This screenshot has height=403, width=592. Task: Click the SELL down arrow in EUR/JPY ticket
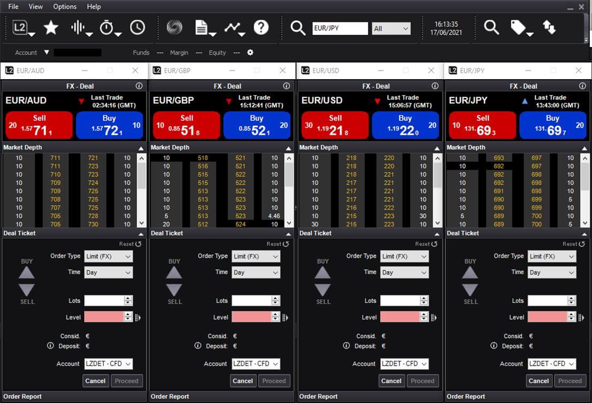[470, 290]
